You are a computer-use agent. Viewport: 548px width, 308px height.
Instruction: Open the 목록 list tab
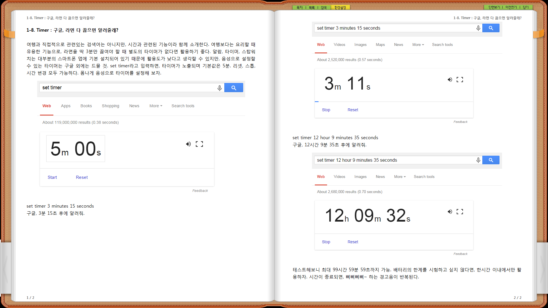pos(312,8)
